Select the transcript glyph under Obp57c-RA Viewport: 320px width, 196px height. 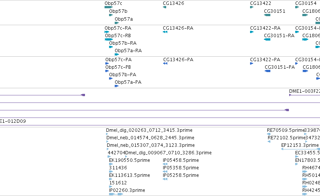(107, 32)
